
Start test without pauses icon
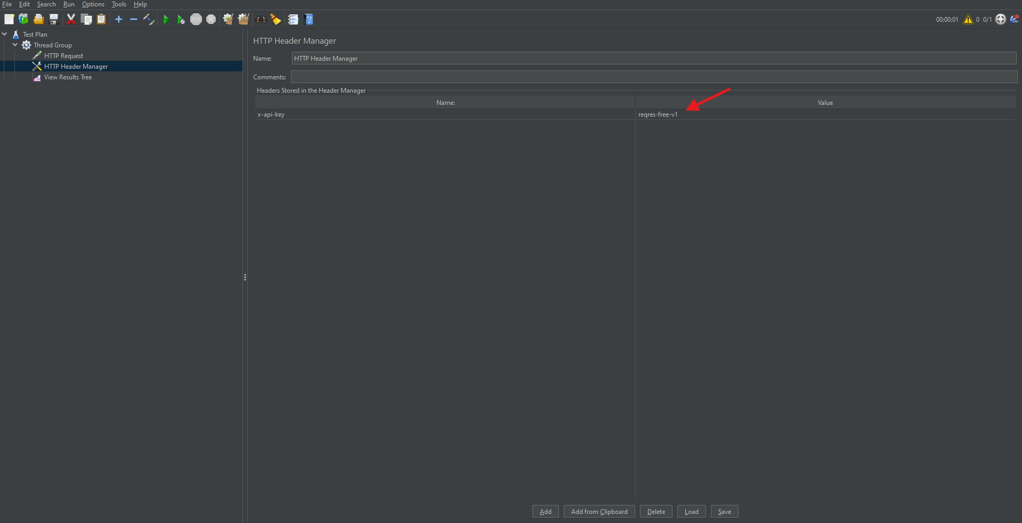(x=181, y=19)
